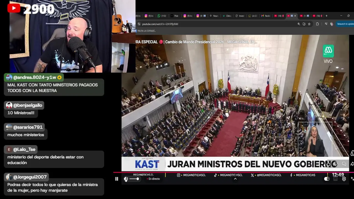Click @benjaelgallo username in chat

tap(28, 105)
